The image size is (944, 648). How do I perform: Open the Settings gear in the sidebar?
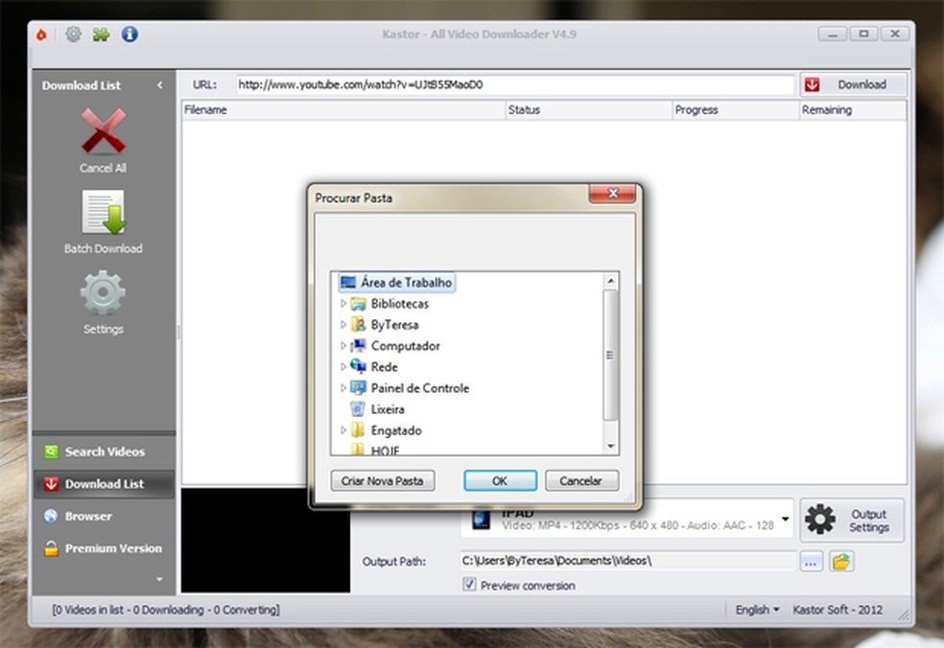tap(103, 292)
